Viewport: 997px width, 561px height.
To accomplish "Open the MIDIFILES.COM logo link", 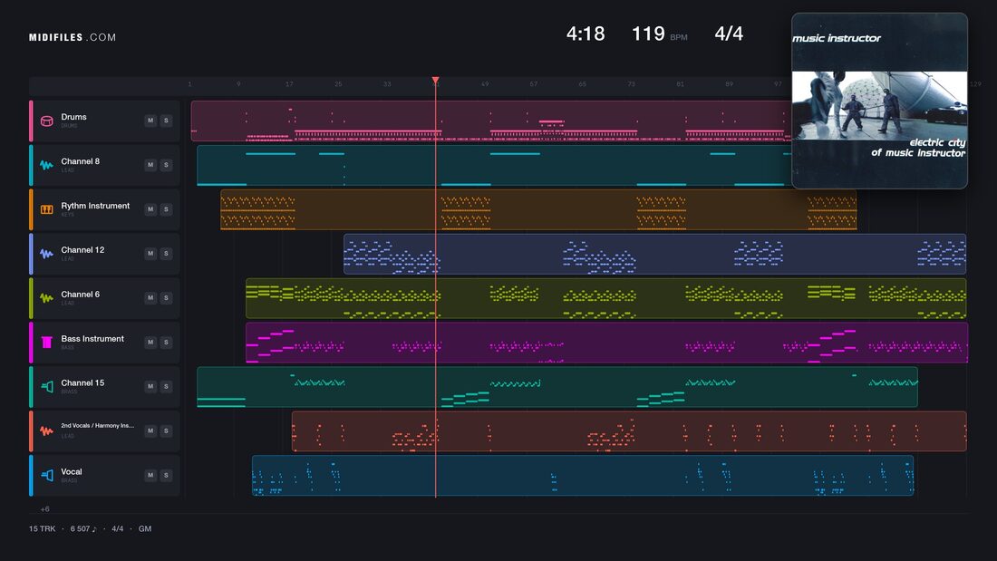I will tap(73, 37).
